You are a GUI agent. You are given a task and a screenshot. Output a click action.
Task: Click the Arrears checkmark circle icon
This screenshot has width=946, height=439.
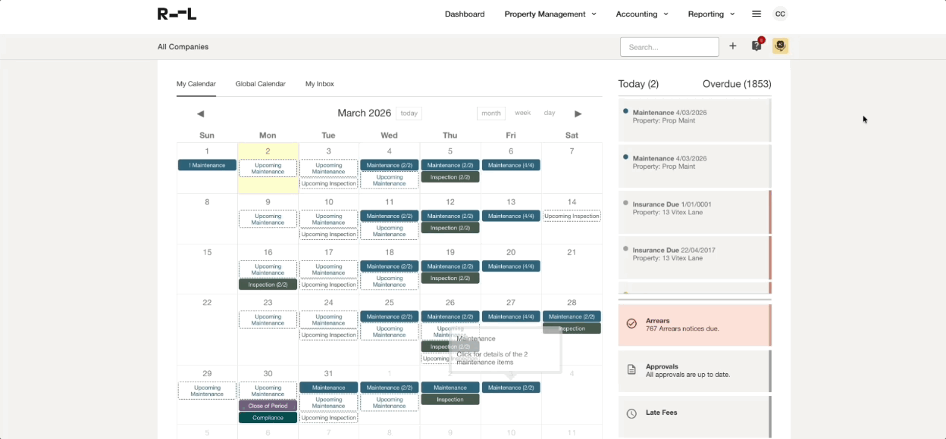coord(631,324)
